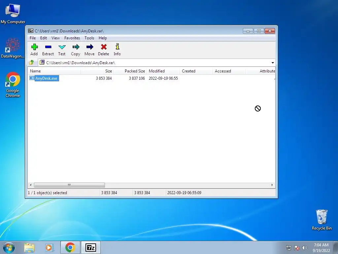Delete selection with the red X icon
338x254 pixels.
(x=104, y=50)
